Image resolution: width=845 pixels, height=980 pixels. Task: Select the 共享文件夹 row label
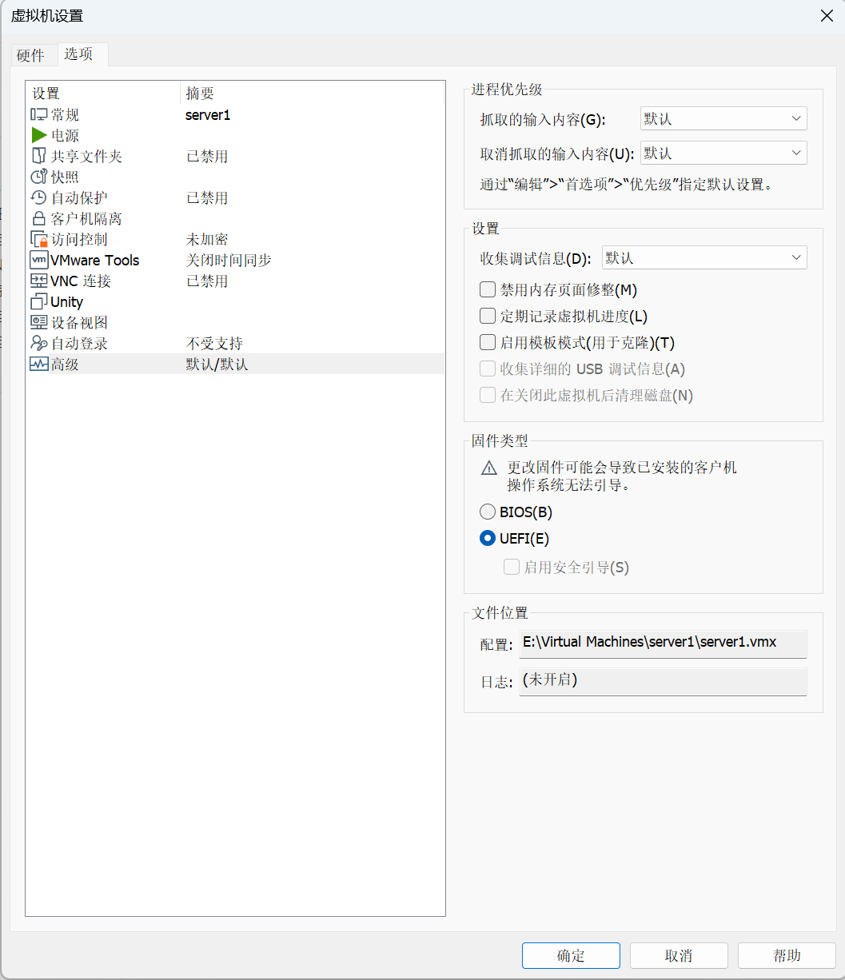(x=87, y=157)
